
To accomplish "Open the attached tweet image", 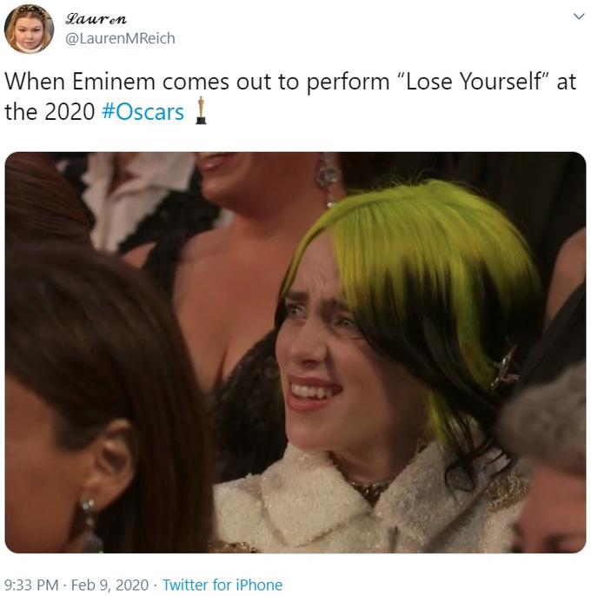I will pos(295,353).
